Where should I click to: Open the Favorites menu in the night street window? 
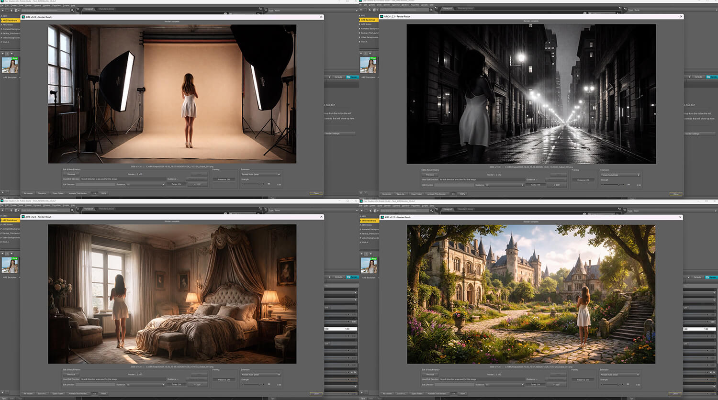coord(415,5)
